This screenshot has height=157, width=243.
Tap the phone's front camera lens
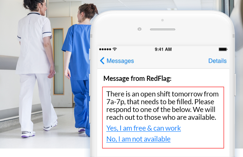[139, 29]
